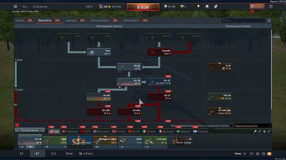Switch to the Вертолёты tab
The image size is (286, 160).
45,20
